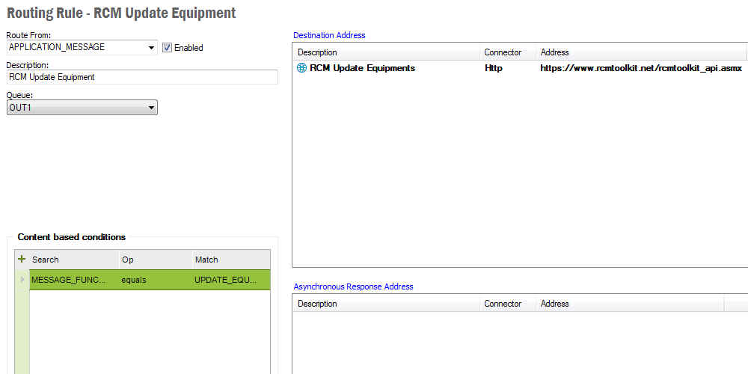Screen dimensions: 748x374
Task: Click the Description header in the Asynchronous Response grid
Action: pos(317,304)
